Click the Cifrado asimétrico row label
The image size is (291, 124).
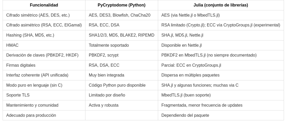[44, 25]
